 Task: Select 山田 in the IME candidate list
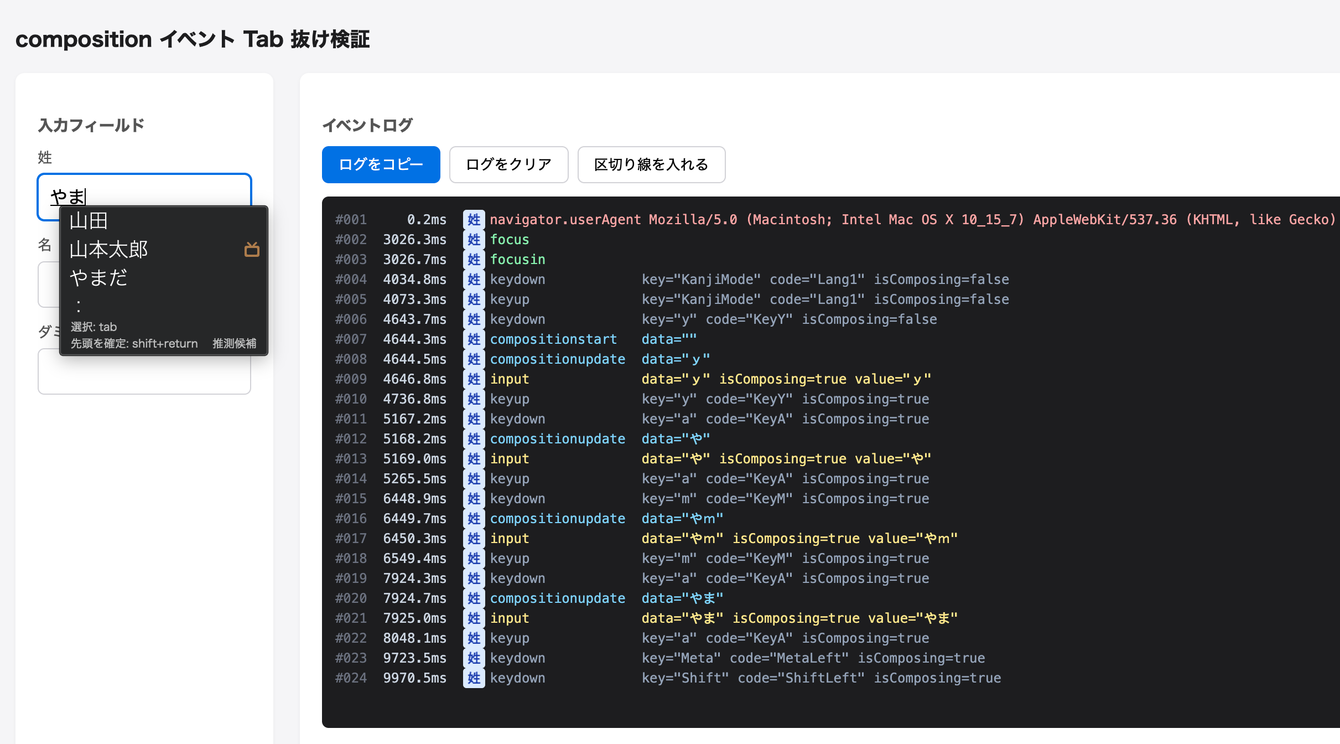click(x=89, y=221)
